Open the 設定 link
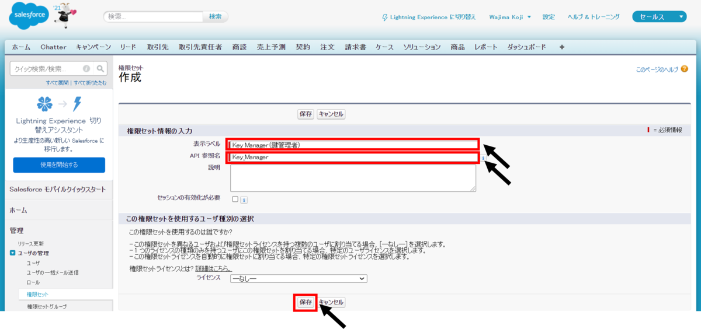The width and height of the screenshot is (701, 329). coord(549,17)
